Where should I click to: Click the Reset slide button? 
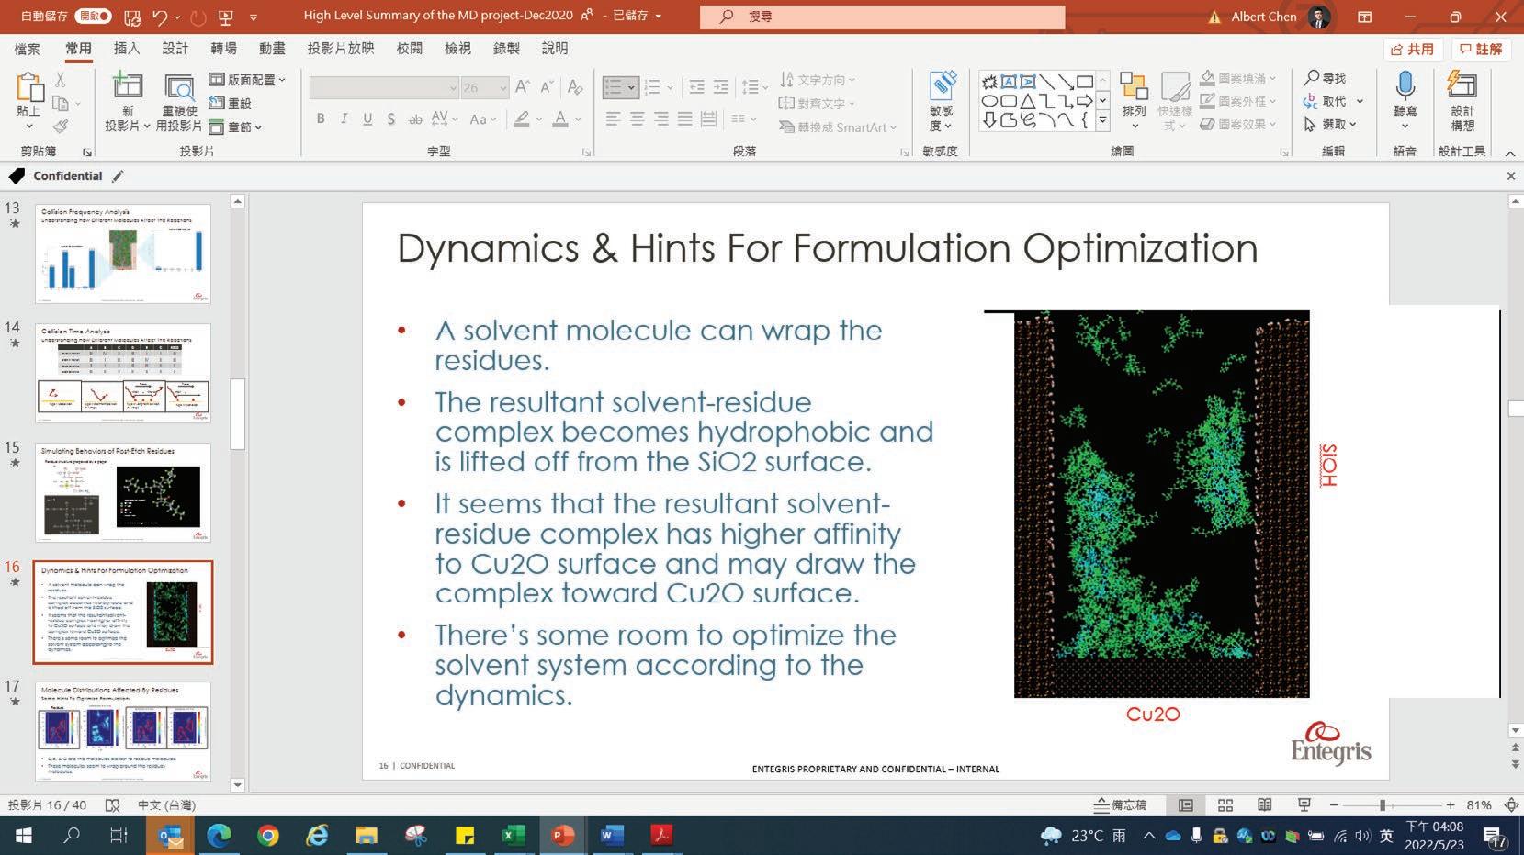(x=231, y=103)
